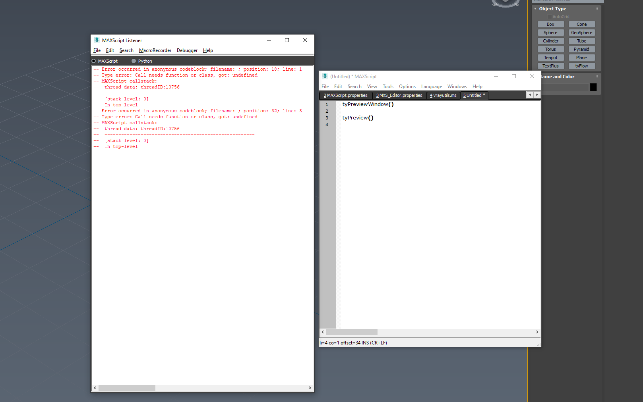Open the Listener File menu
Viewport: 643px width, 402px height.
point(97,50)
